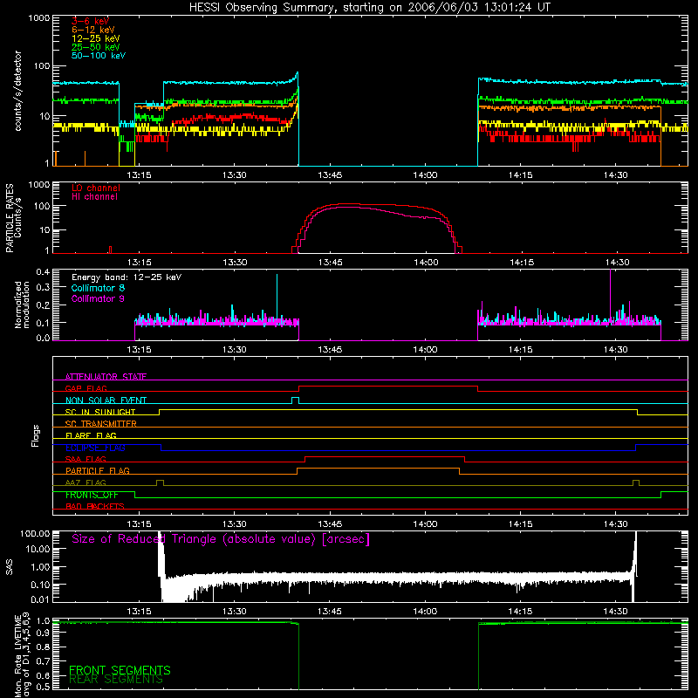Click the HESSI Observing Summary title
Screen dimensions: 698x698
pos(370,8)
